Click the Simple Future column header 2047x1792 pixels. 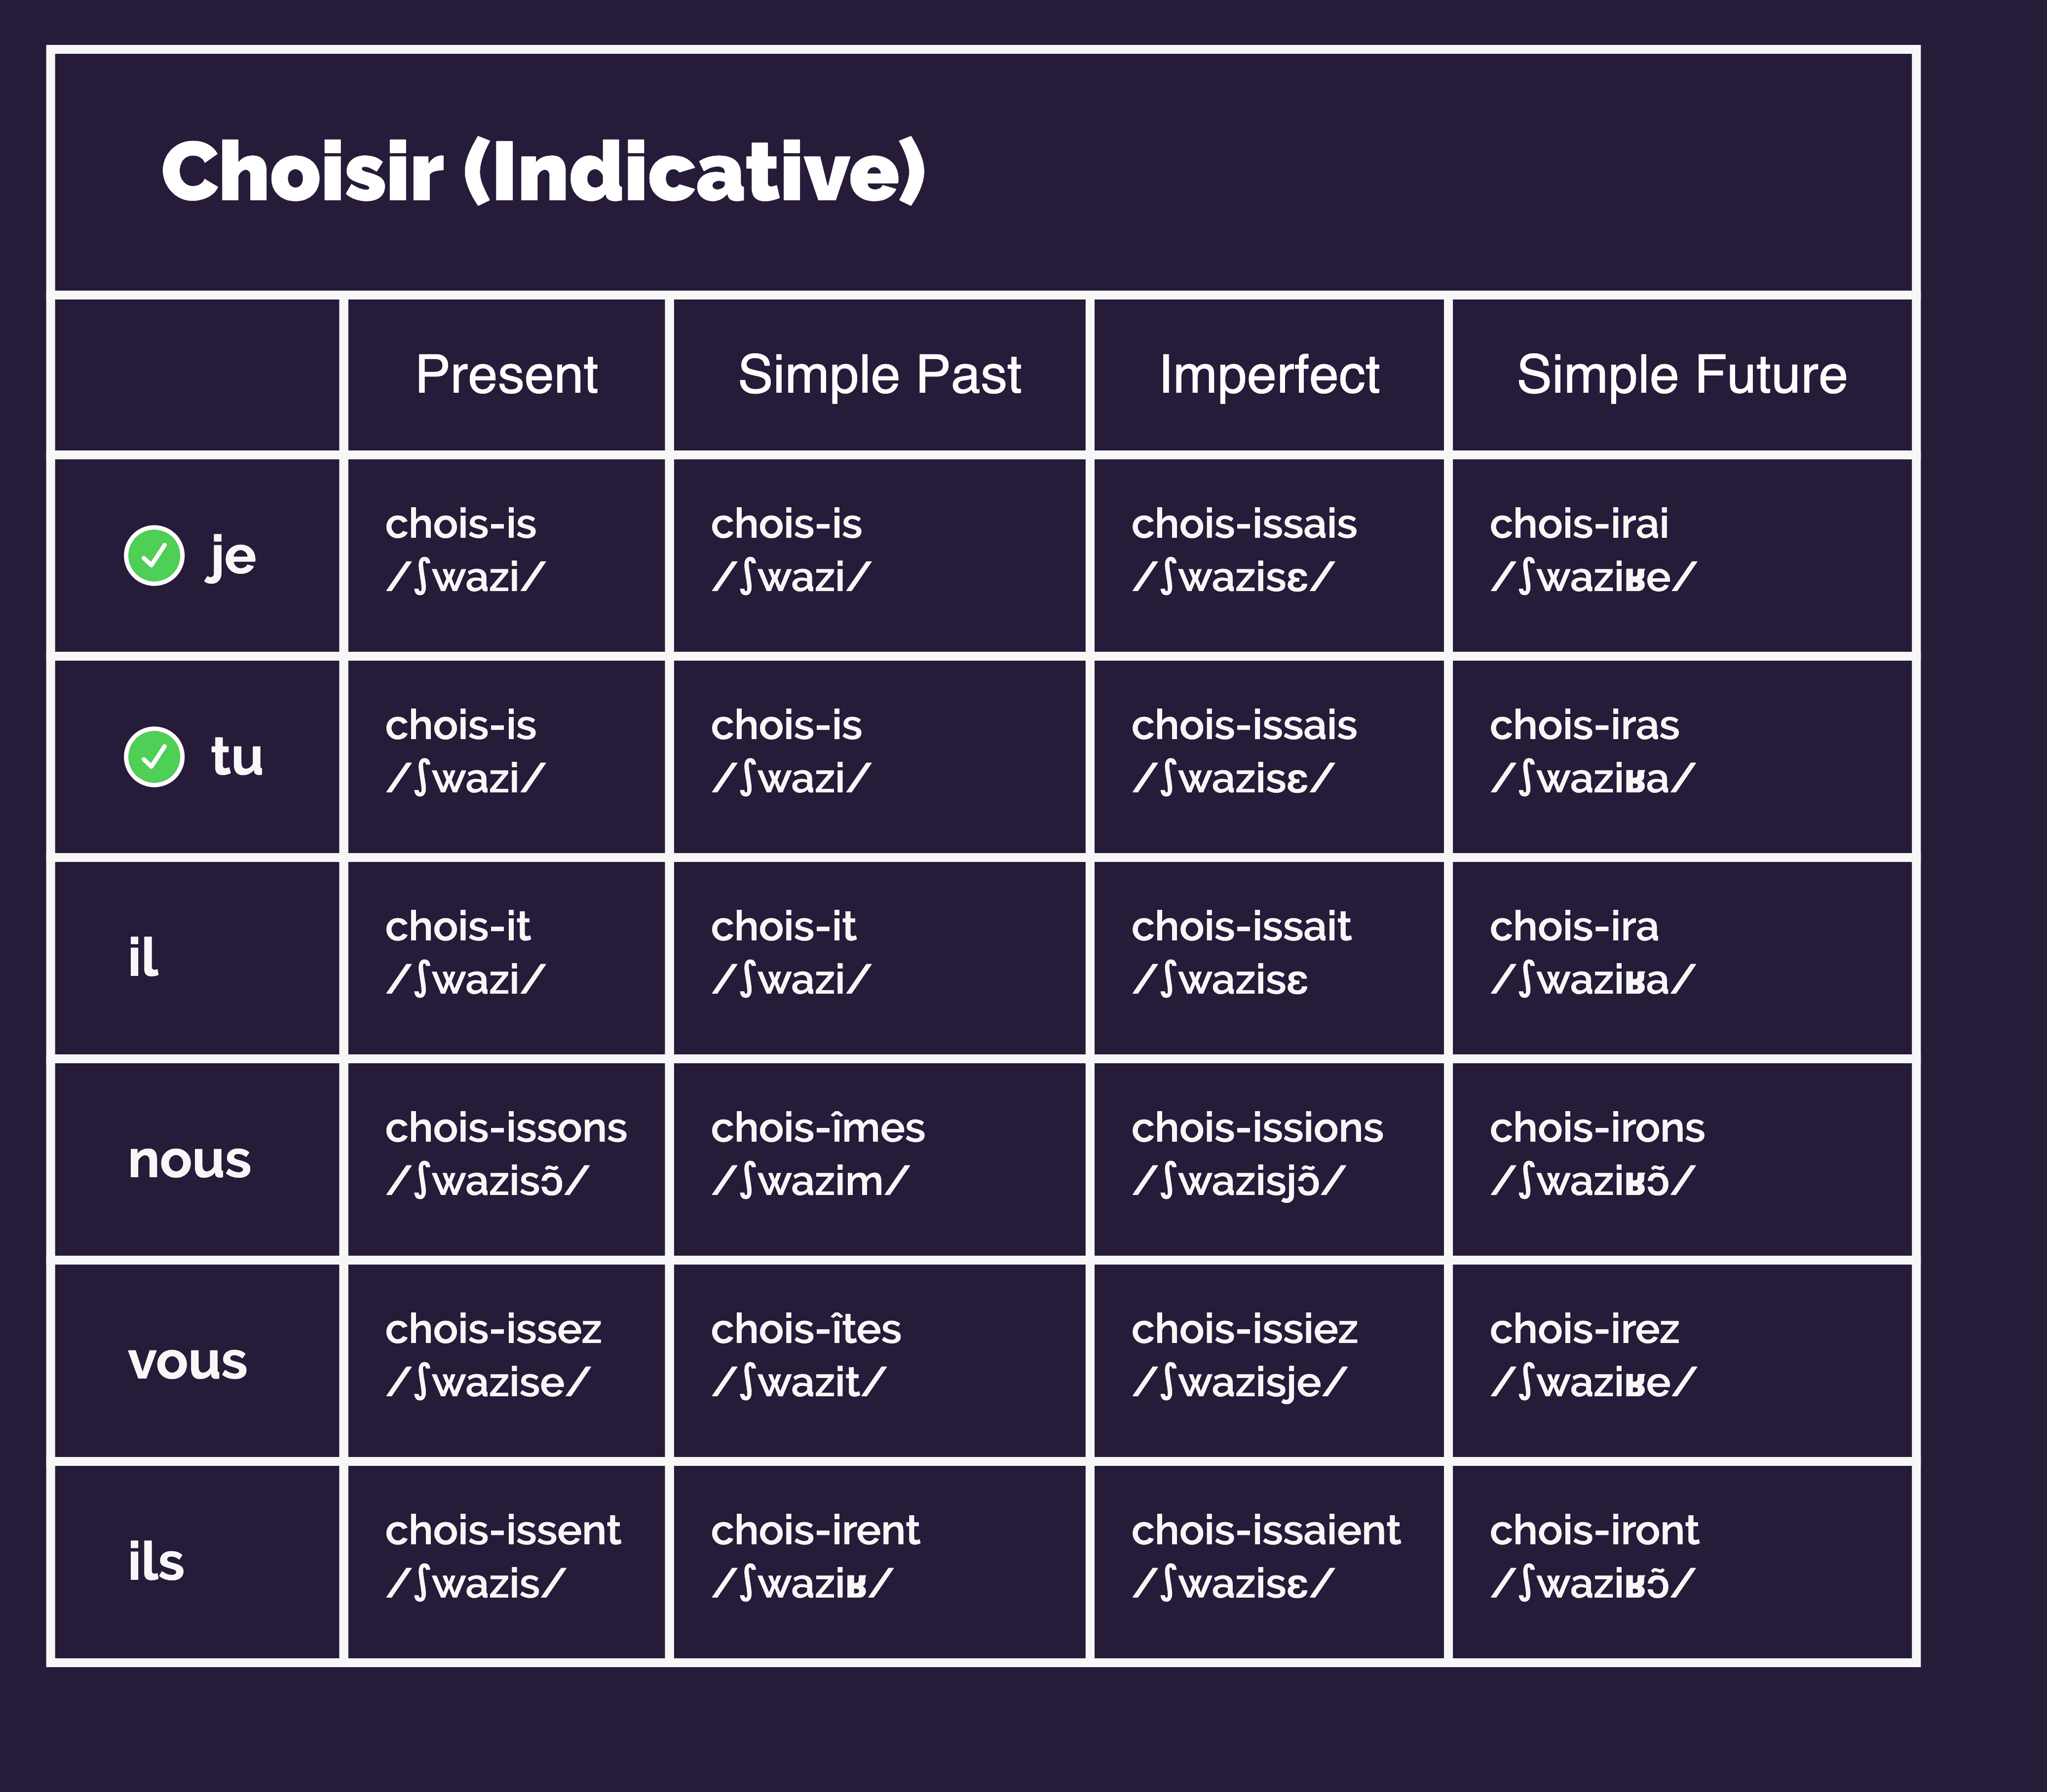click(1682, 375)
